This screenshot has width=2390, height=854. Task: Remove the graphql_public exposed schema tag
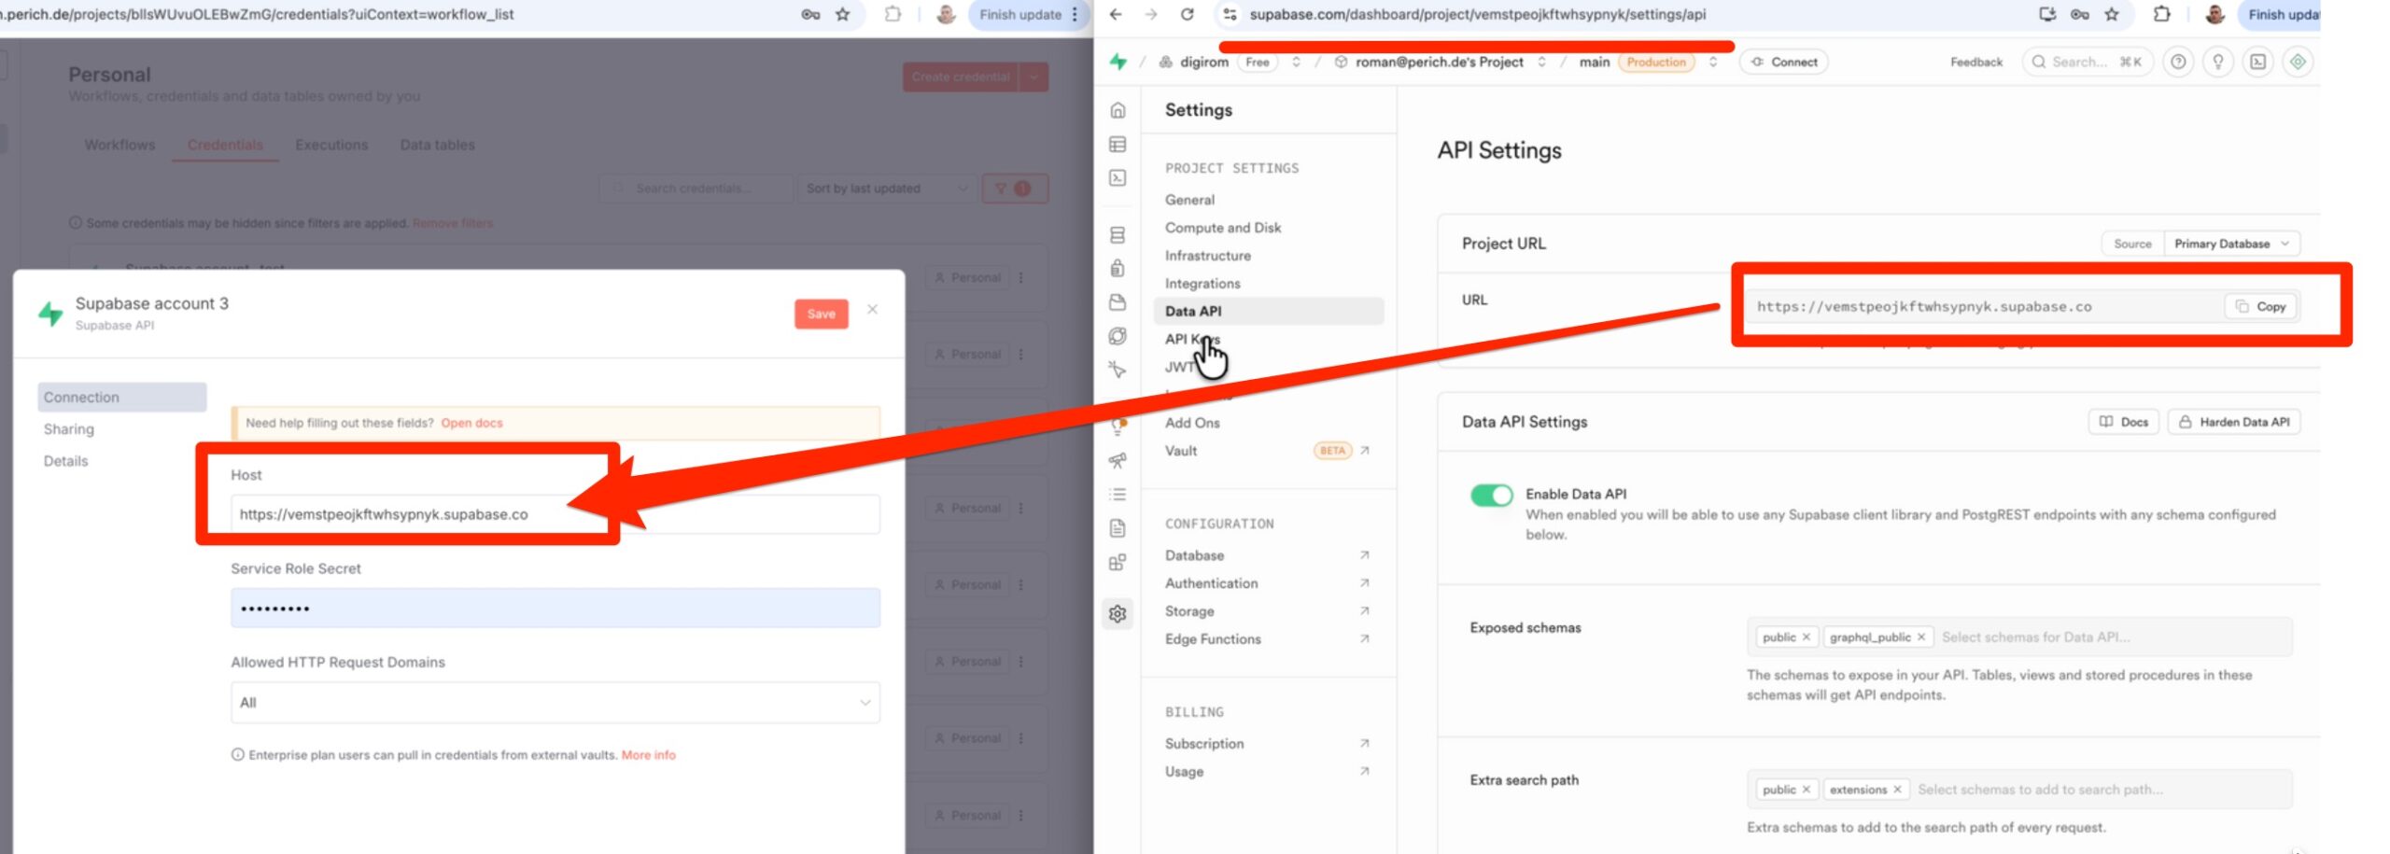point(1921,637)
